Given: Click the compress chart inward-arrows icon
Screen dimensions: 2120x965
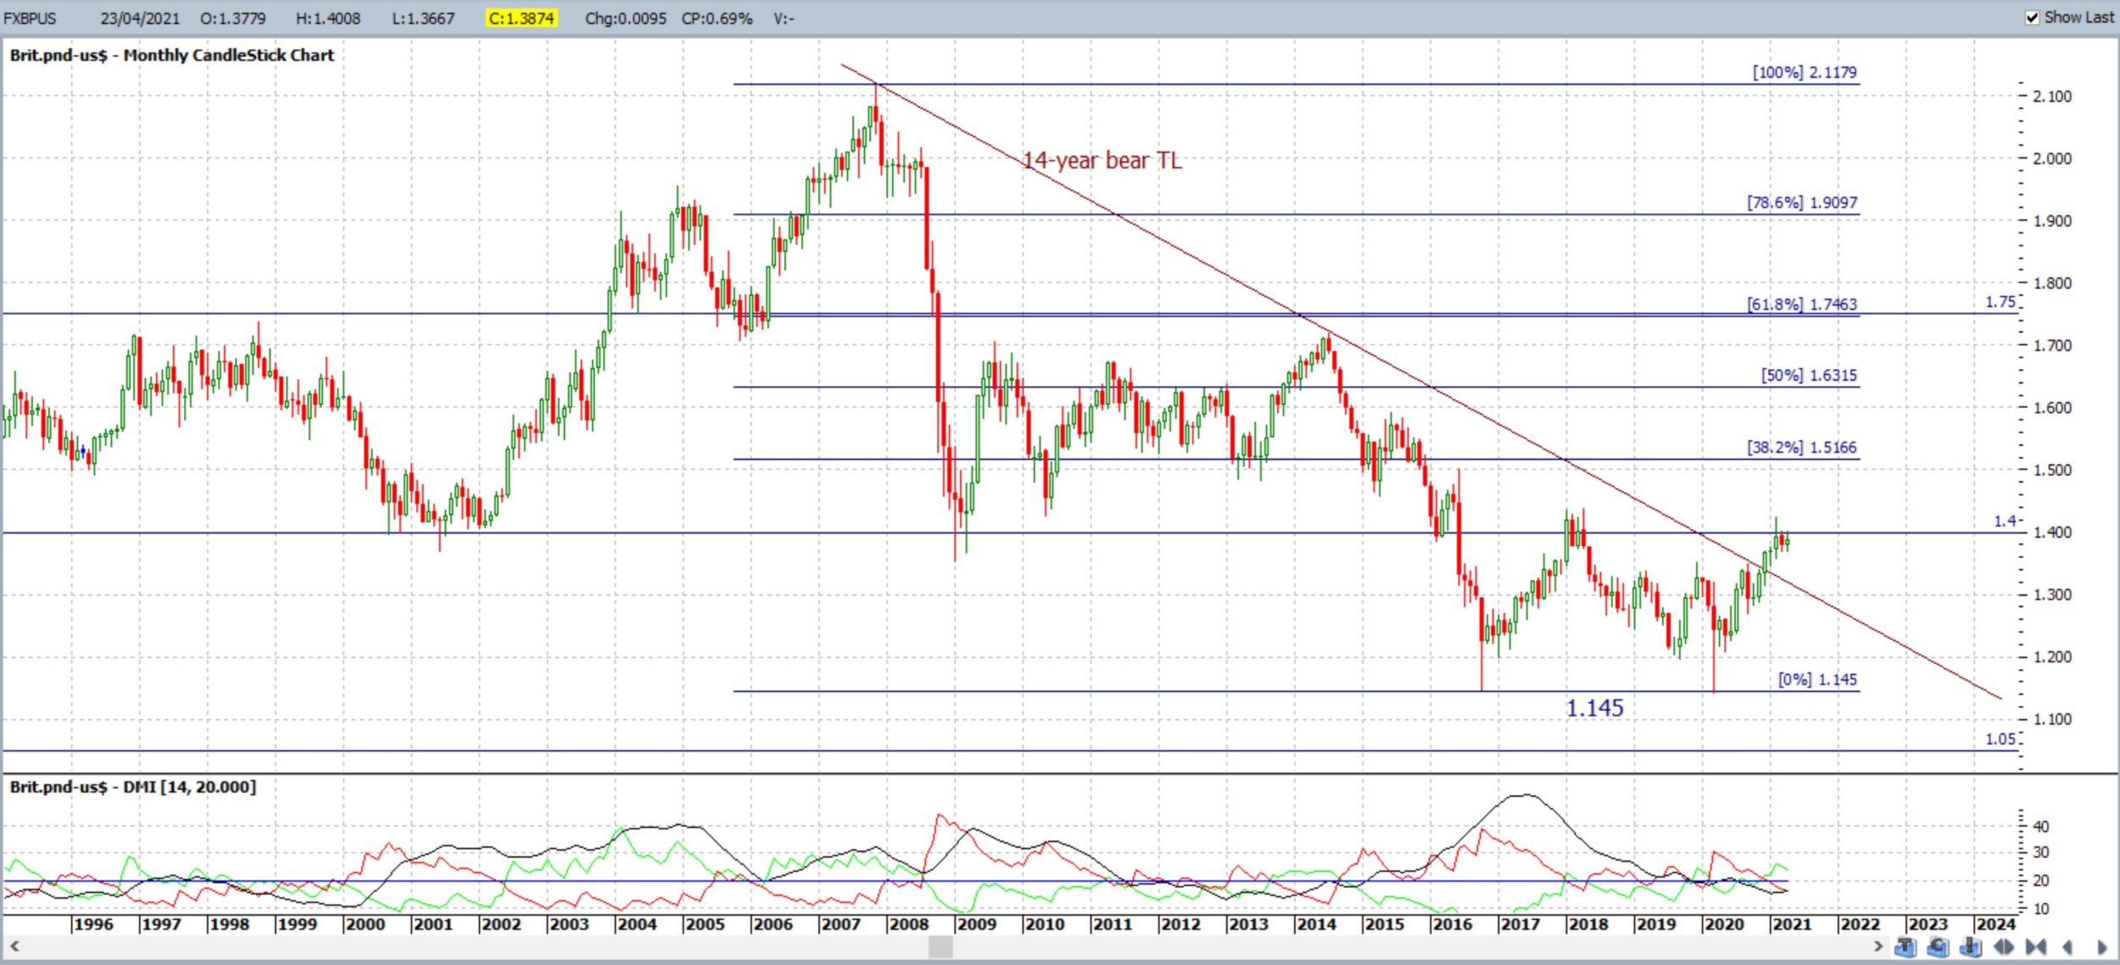Looking at the screenshot, I should (2036, 947).
